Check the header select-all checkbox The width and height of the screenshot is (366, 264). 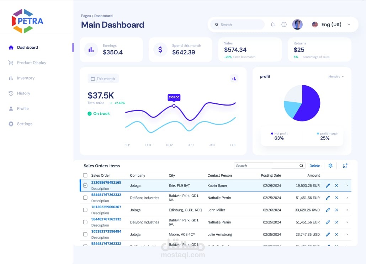coord(85,175)
